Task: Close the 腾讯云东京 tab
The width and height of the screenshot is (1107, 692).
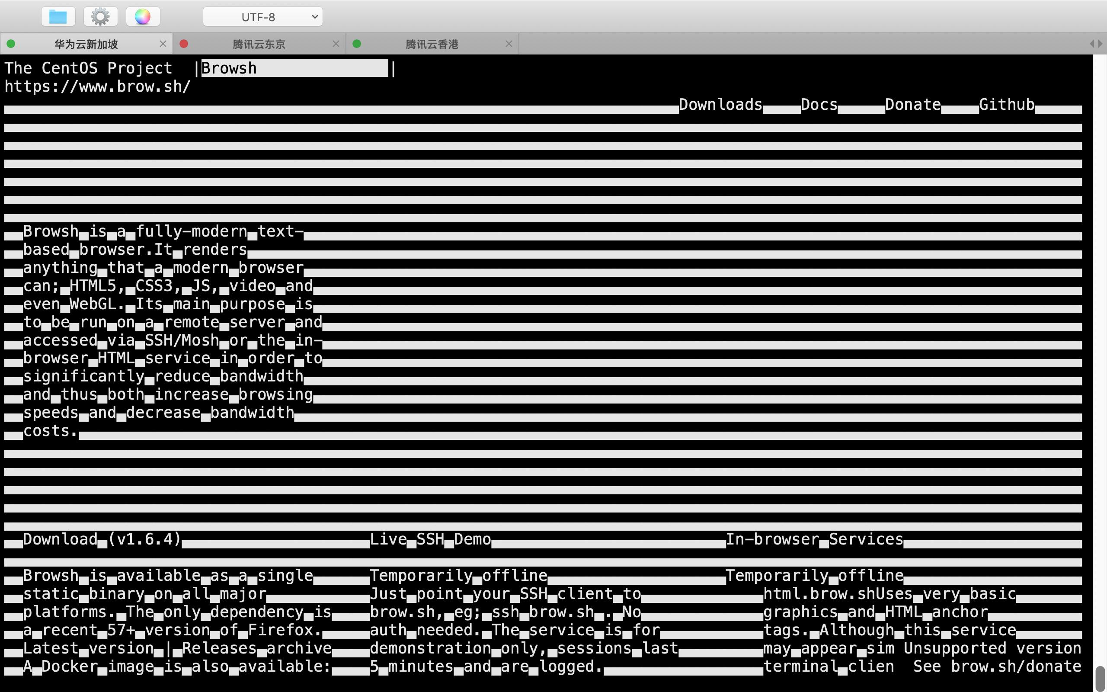Action: coord(336,44)
